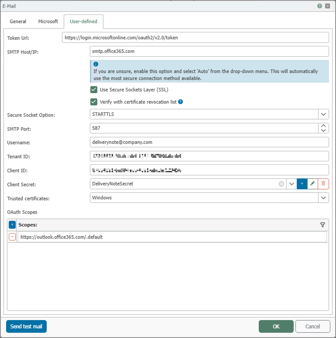The image size is (336, 338).
Task: Remove the outlook.office365.com scope row
Action: coord(12,237)
